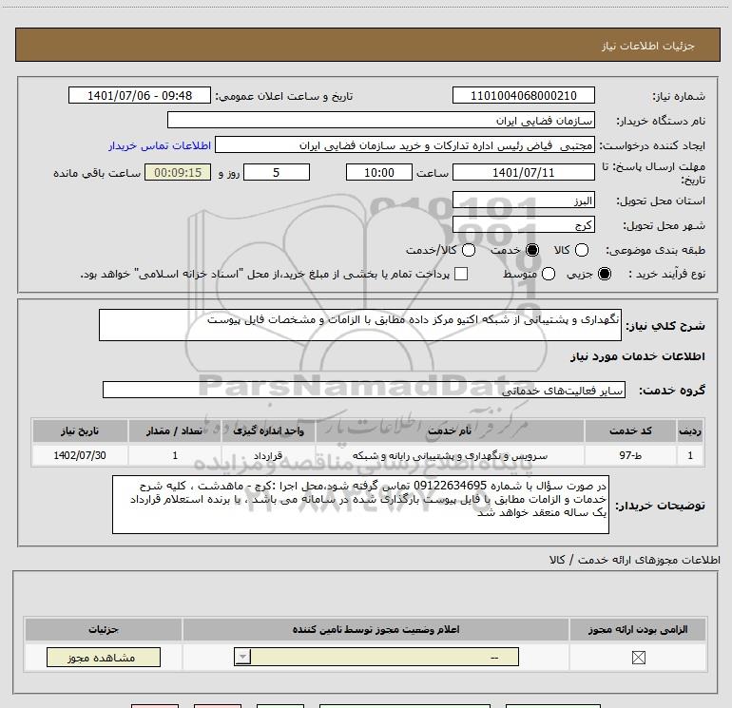
Task: Click the جزئیات column header
Action: [x=104, y=629]
